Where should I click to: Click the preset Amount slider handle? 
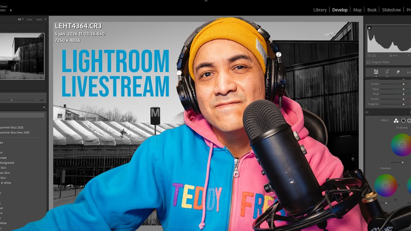click(12, 100)
